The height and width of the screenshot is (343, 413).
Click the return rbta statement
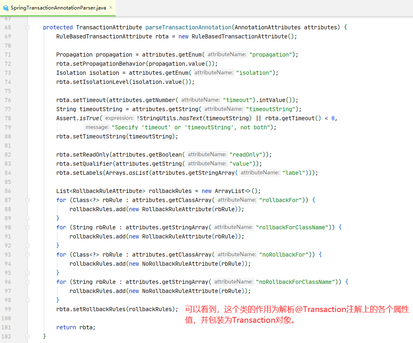(x=76, y=327)
